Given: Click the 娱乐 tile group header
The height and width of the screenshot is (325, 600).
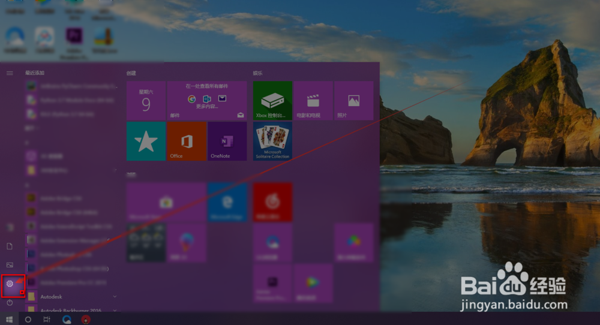Looking at the screenshot, I should (x=257, y=73).
